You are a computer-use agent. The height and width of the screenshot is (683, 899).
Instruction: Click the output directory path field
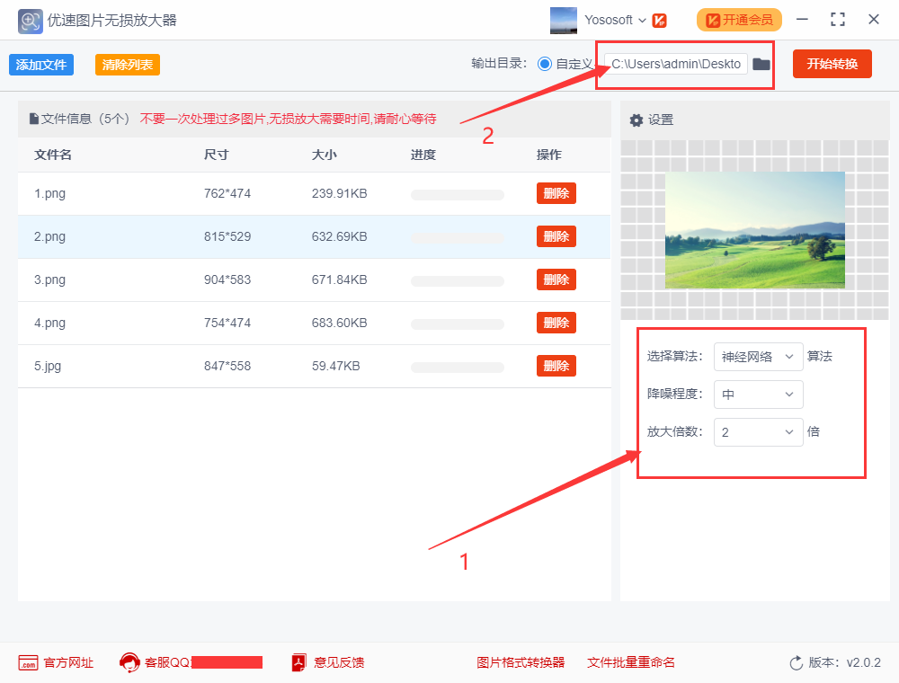tap(676, 64)
